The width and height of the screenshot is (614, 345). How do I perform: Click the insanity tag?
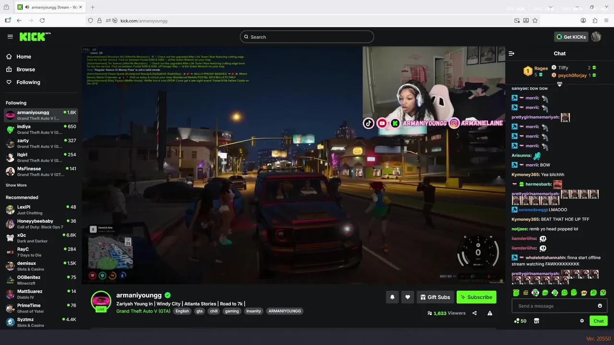[254, 311]
